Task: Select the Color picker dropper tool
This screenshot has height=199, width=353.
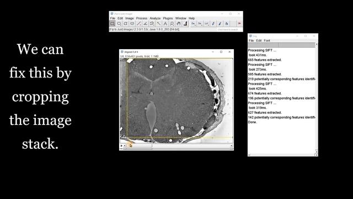Action: (x=185, y=24)
